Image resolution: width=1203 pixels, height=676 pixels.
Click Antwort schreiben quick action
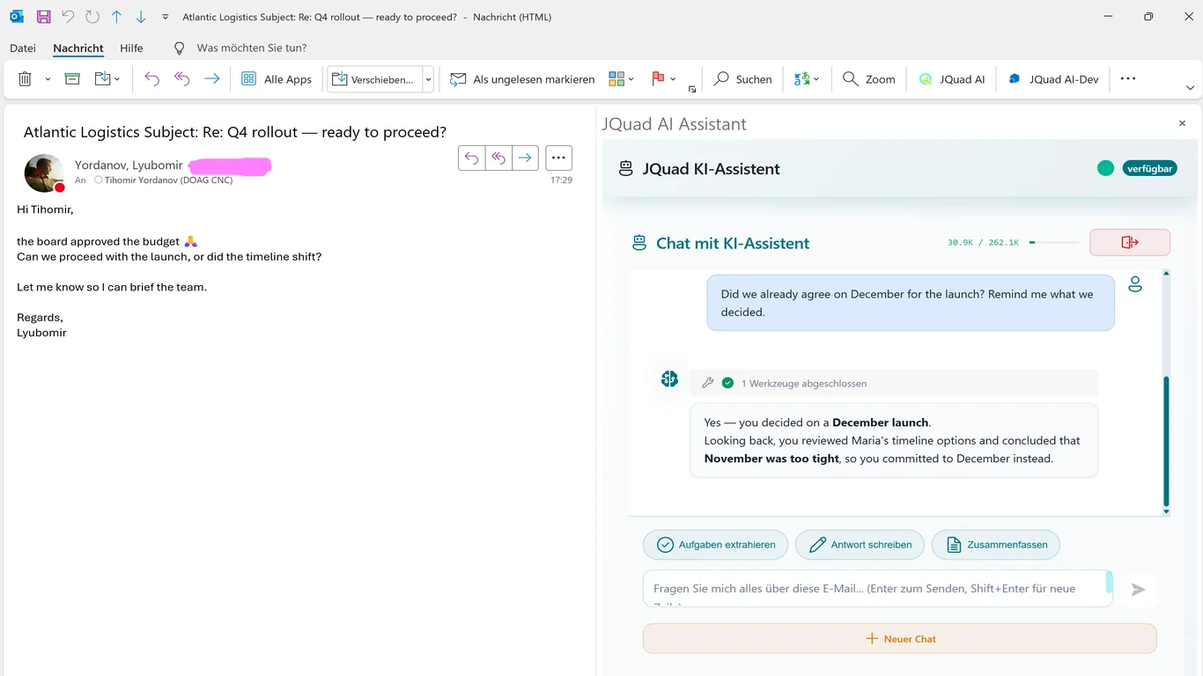click(860, 545)
